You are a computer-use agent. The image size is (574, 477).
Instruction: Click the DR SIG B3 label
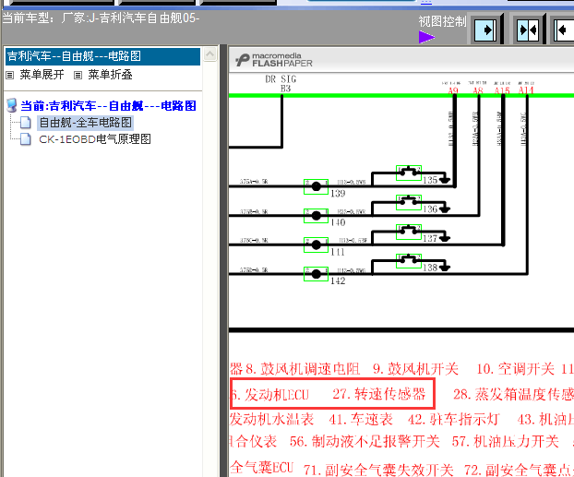point(281,84)
